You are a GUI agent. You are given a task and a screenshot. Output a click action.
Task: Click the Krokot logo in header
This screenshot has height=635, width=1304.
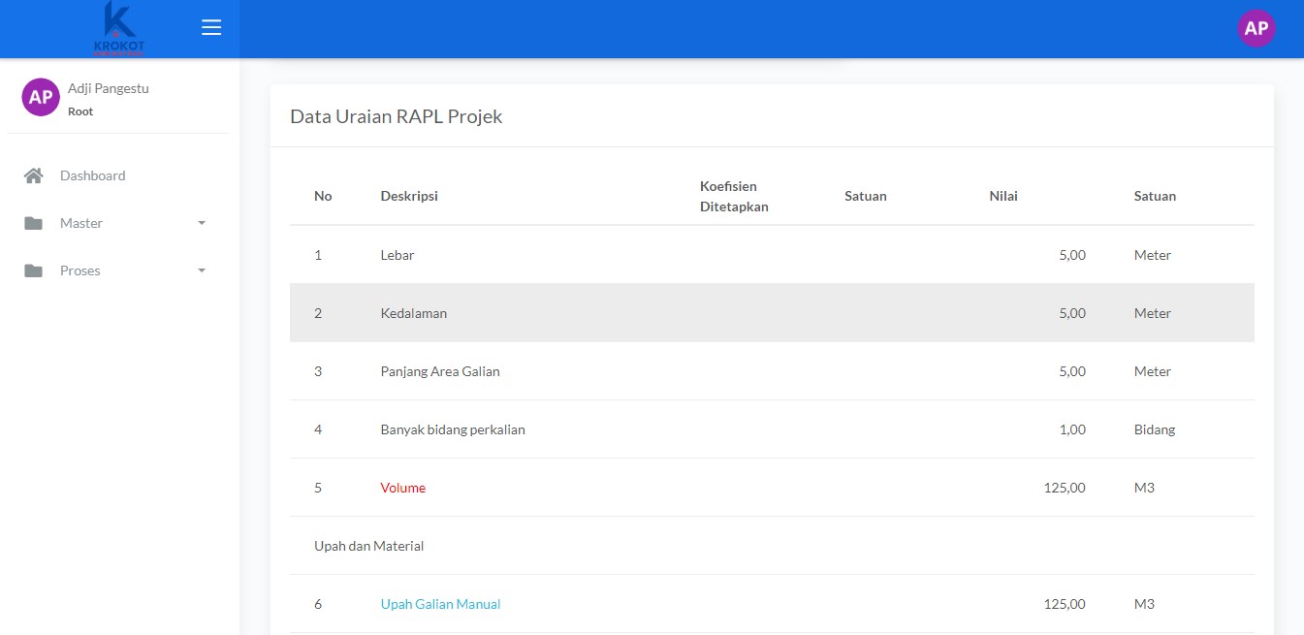[118, 28]
